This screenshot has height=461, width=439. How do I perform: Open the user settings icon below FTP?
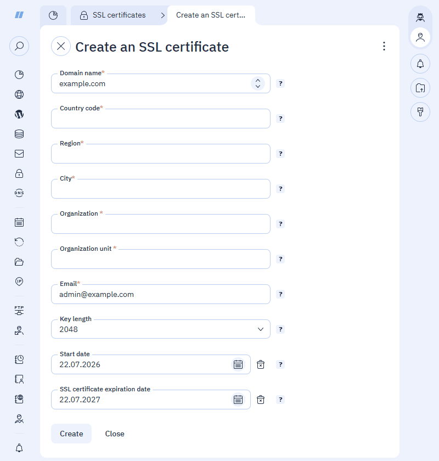pyautogui.click(x=19, y=330)
